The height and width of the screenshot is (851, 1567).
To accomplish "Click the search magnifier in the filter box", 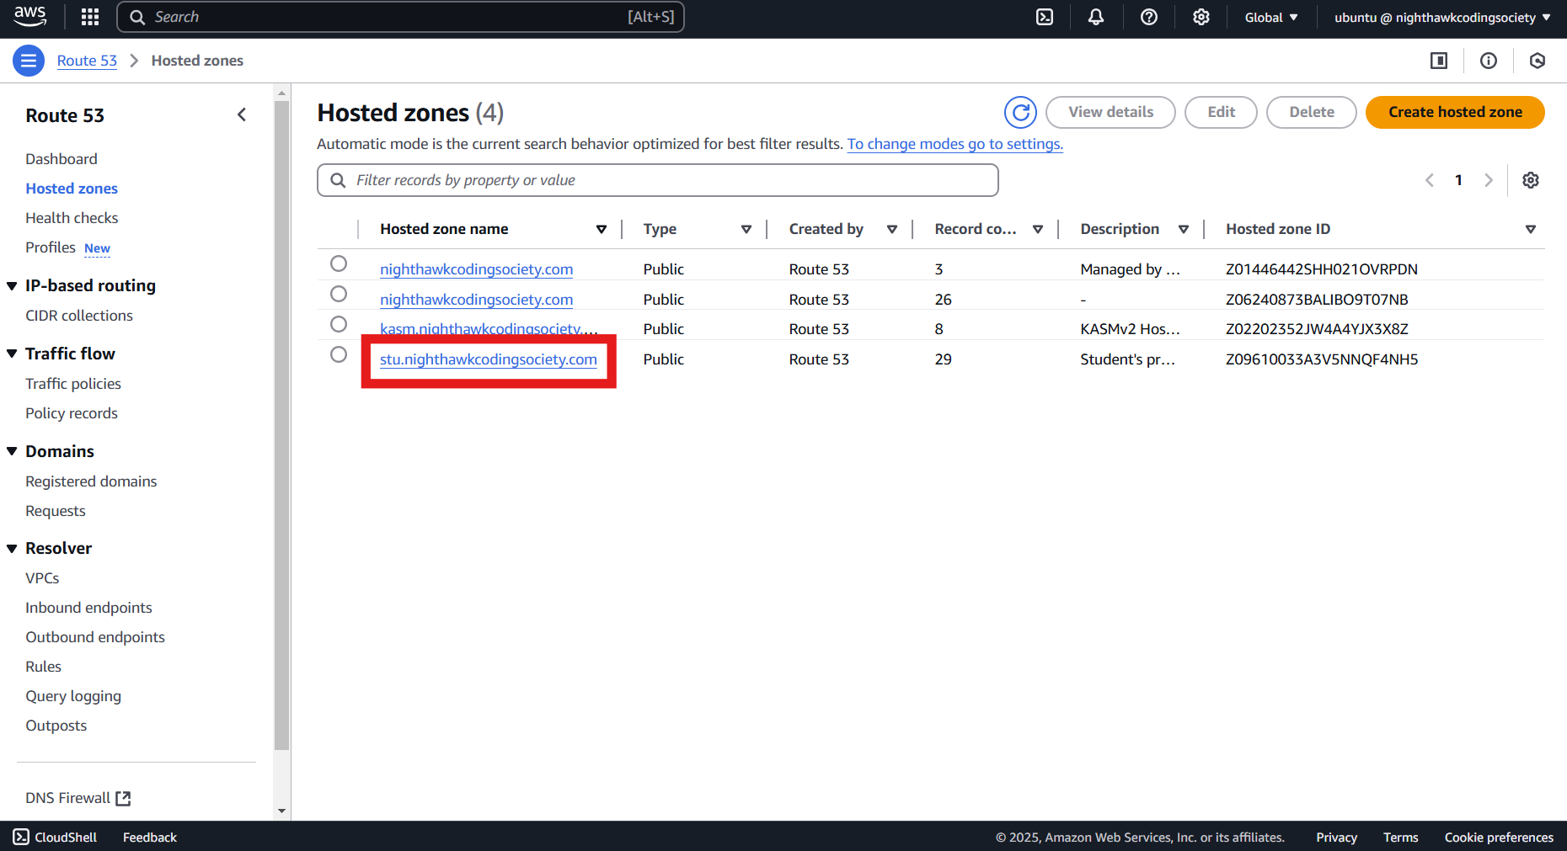I will point(338,180).
